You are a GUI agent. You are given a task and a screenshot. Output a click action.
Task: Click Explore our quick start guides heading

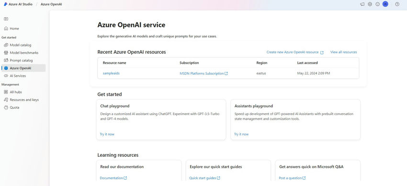coord(215,167)
